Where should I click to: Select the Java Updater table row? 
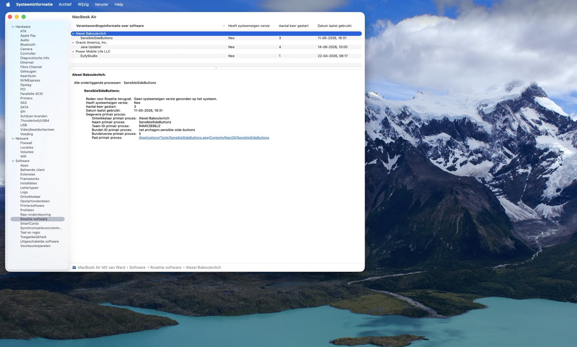pyautogui.click(x=216, y=47)
